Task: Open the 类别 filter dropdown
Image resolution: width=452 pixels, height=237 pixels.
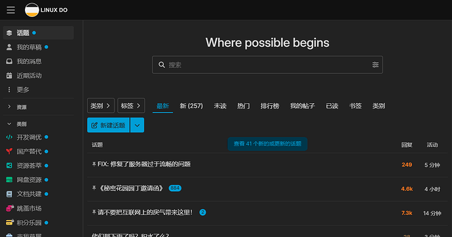Action: coord(101,106)
